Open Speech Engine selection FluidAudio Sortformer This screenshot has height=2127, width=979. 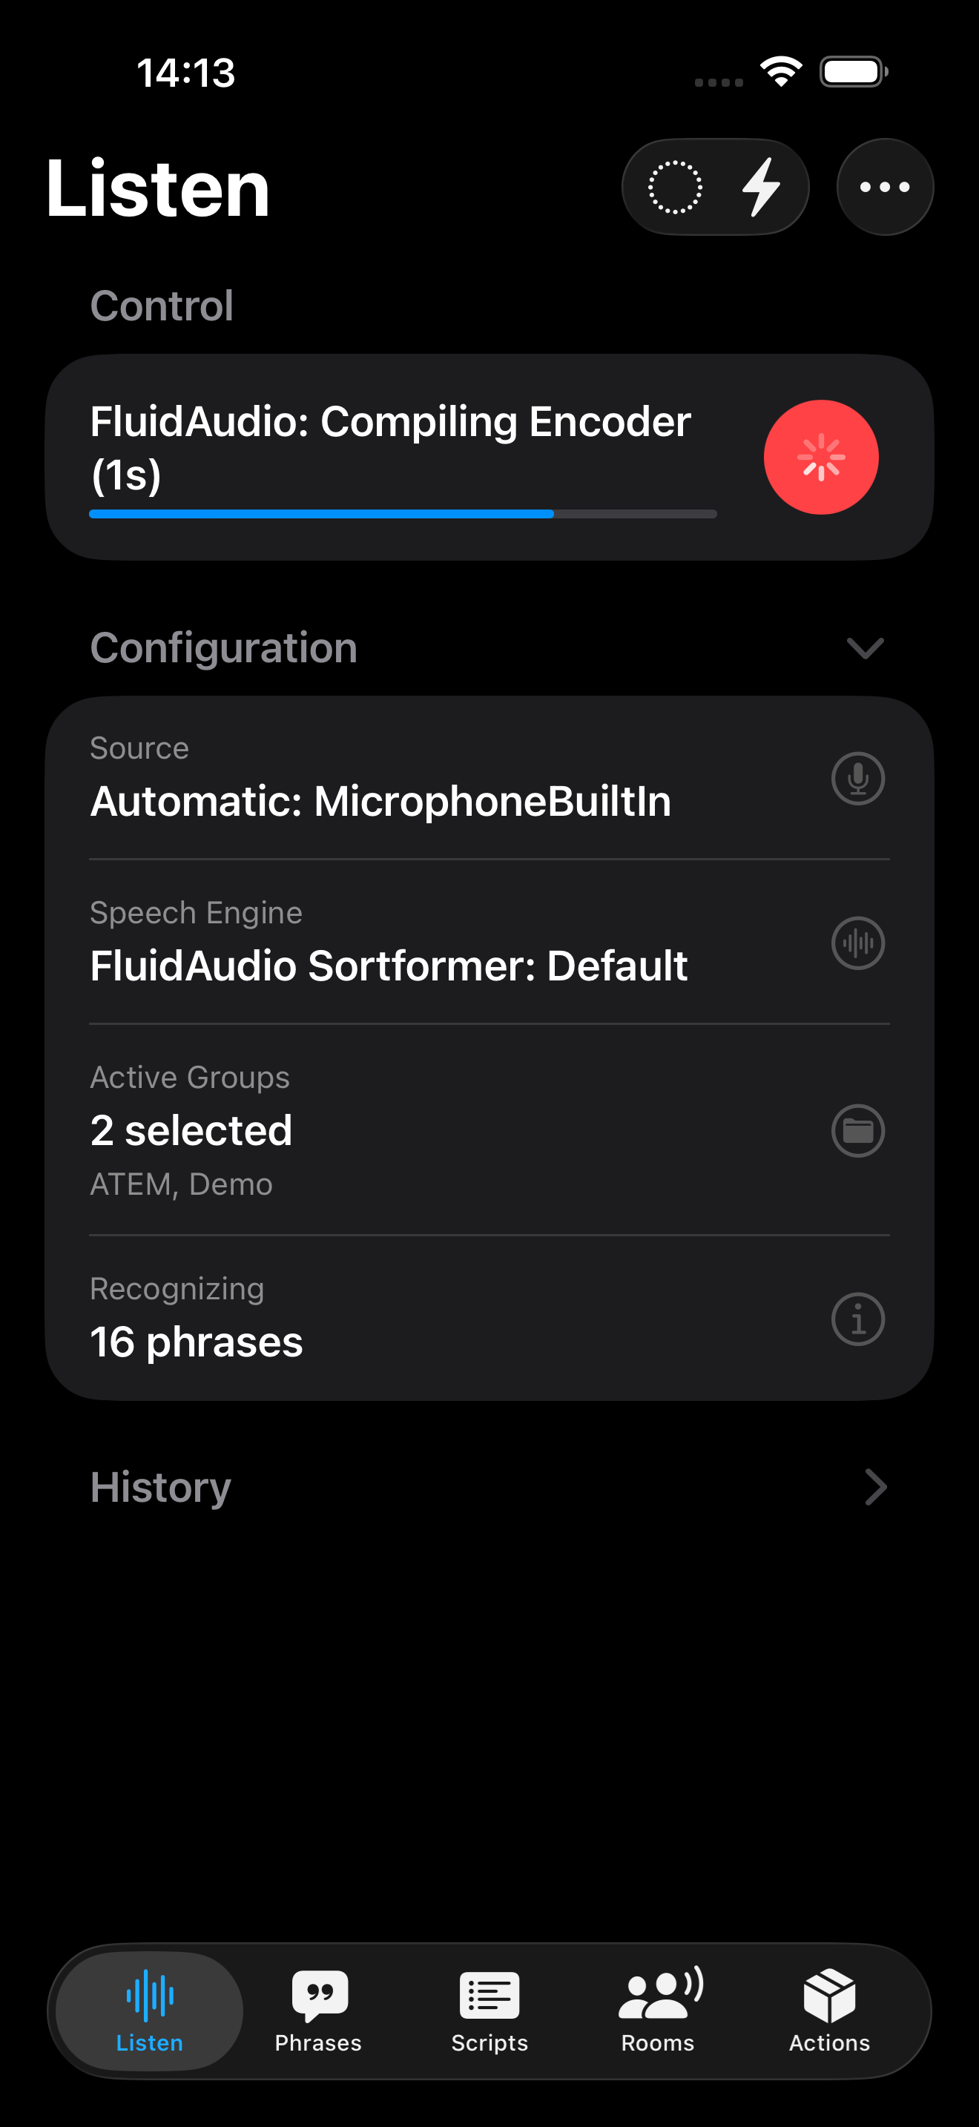pos(388,966)
